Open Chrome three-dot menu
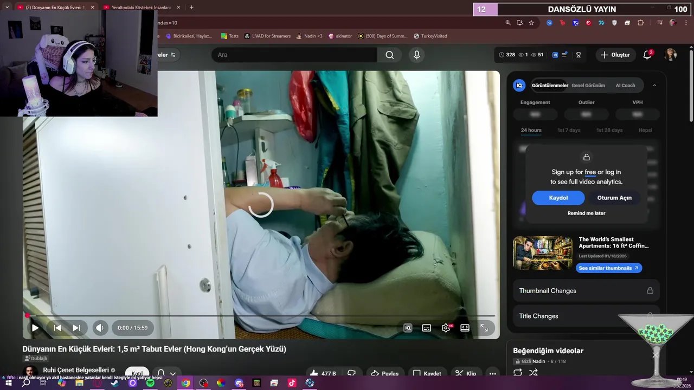 [x=685, y=23]
